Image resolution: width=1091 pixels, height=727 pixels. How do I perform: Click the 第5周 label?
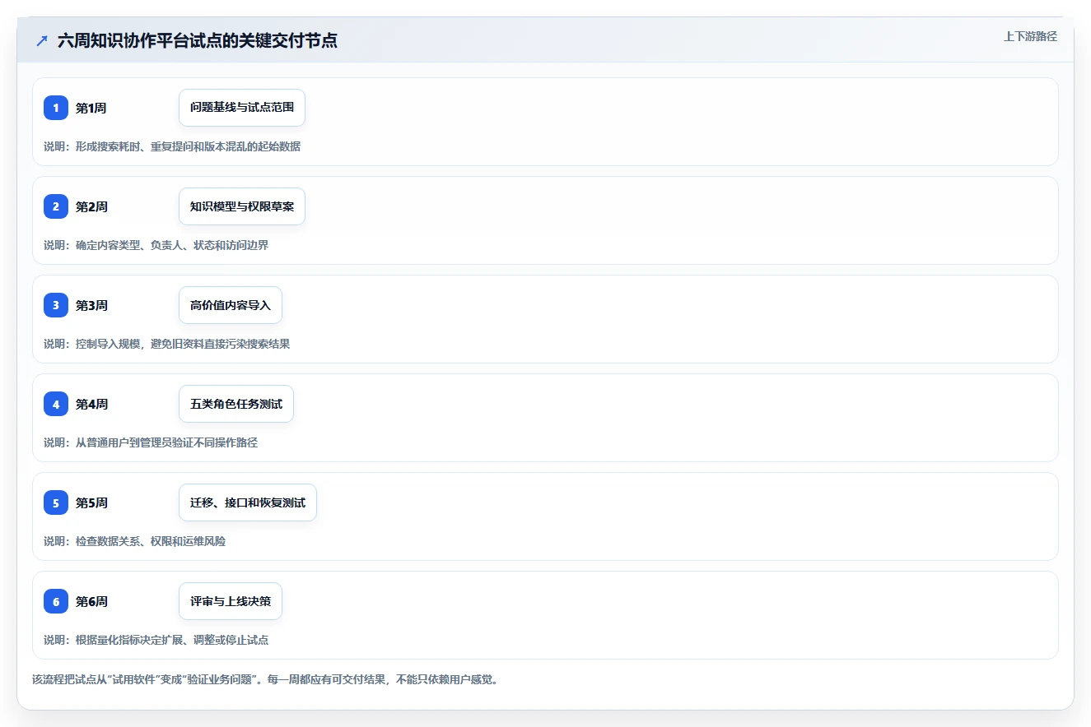point(91,502)
